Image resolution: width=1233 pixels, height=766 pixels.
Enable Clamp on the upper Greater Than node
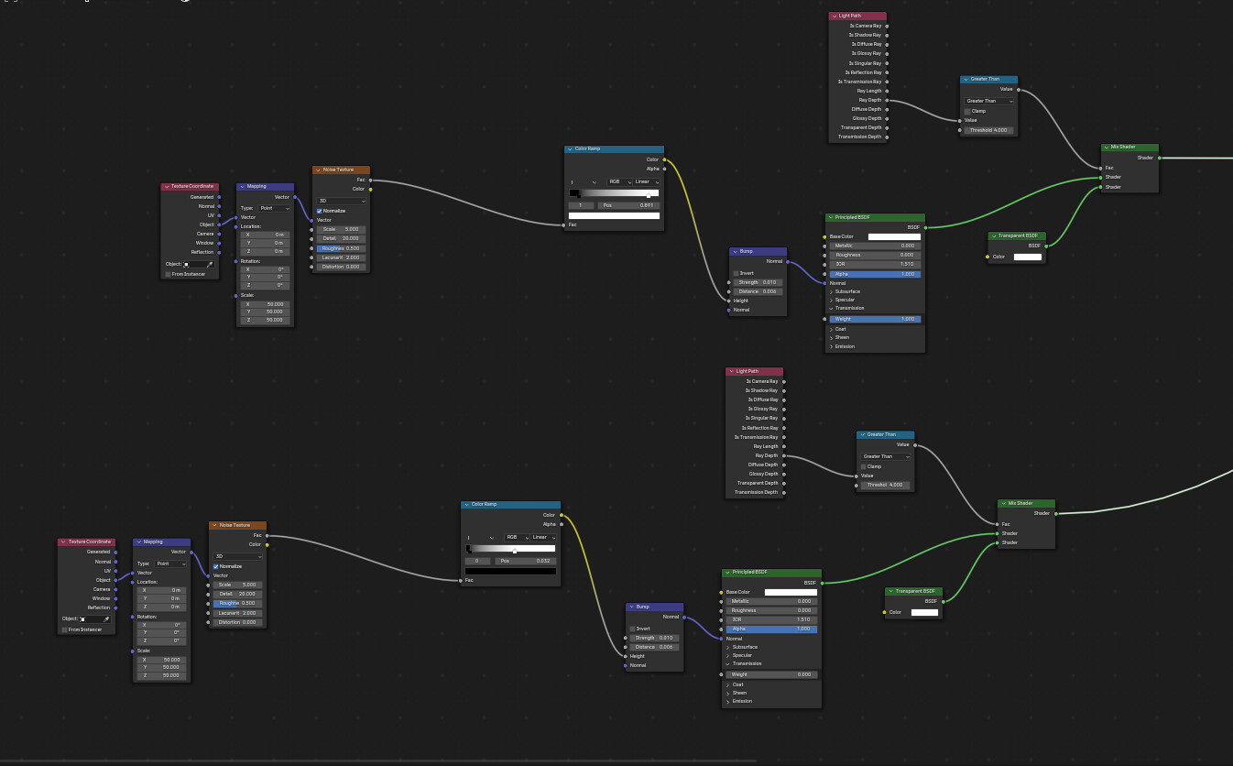pyautogui.click(x=966, y=111)
